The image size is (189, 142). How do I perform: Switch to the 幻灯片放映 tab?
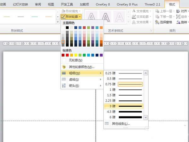point(20,4)
